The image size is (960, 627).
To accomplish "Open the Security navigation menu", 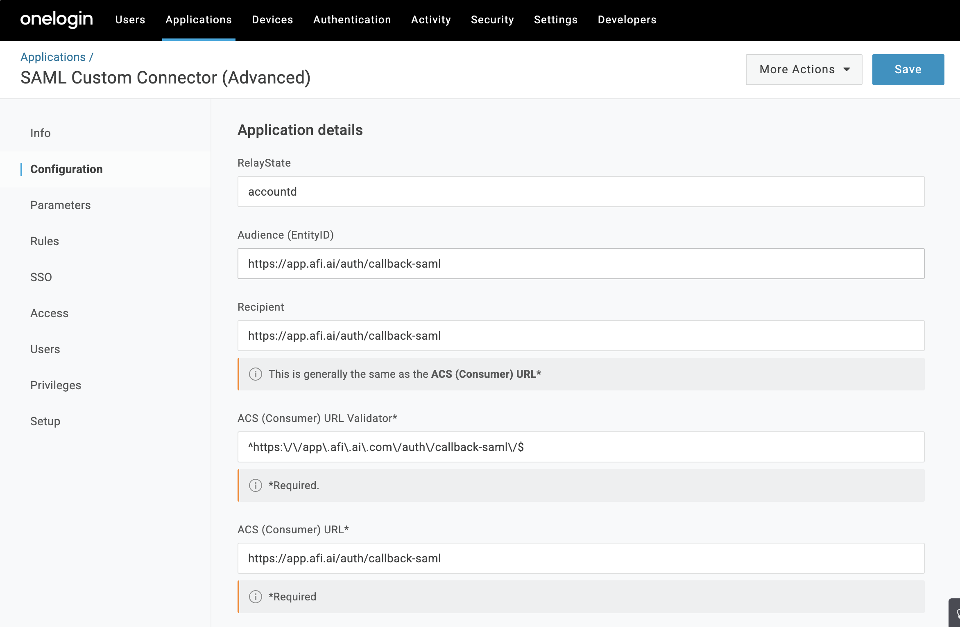I will coord(492,20).
